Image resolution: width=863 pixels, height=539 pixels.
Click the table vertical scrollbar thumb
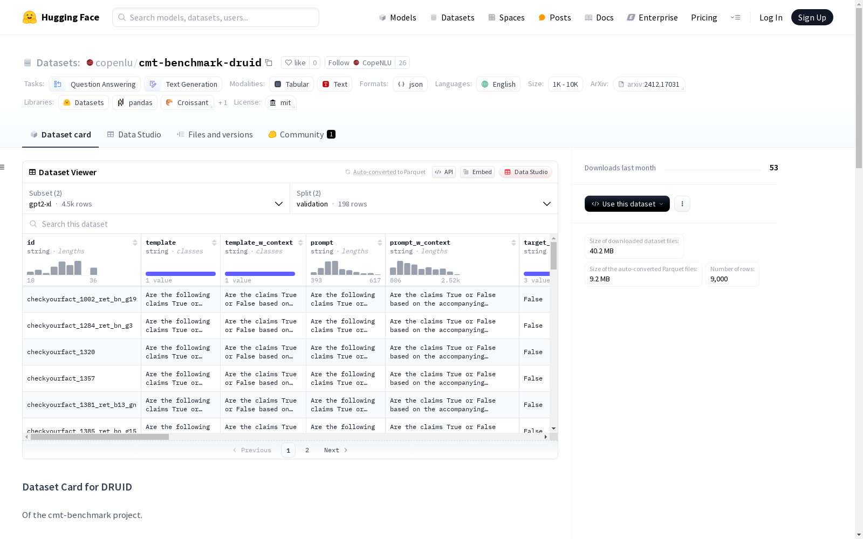553,255
